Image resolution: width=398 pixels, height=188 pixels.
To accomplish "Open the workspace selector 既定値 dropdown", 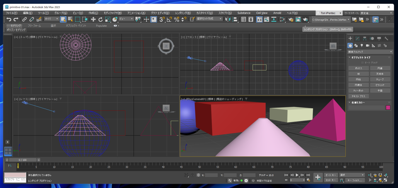I will coord(376,13).
